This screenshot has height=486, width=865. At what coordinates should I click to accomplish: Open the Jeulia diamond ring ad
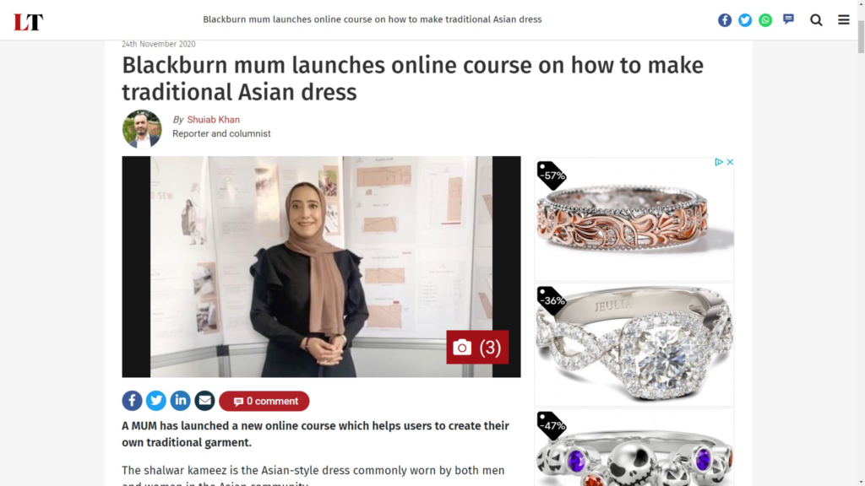[634, 344]
